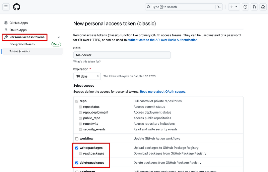
Task: Expand the create new dropdown arrow
Action: point(236,7)
